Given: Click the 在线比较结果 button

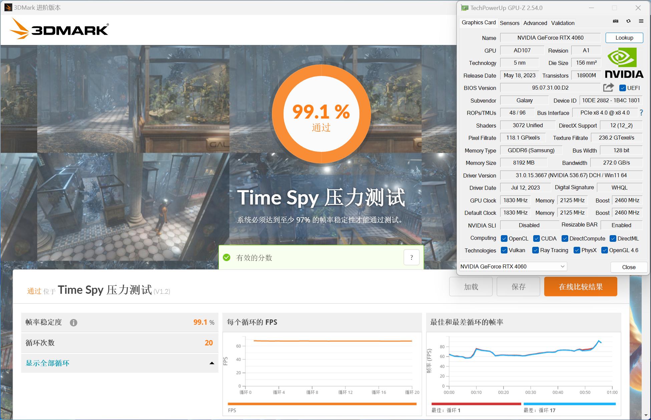Looking at the screenshot, I should [581, 286].
